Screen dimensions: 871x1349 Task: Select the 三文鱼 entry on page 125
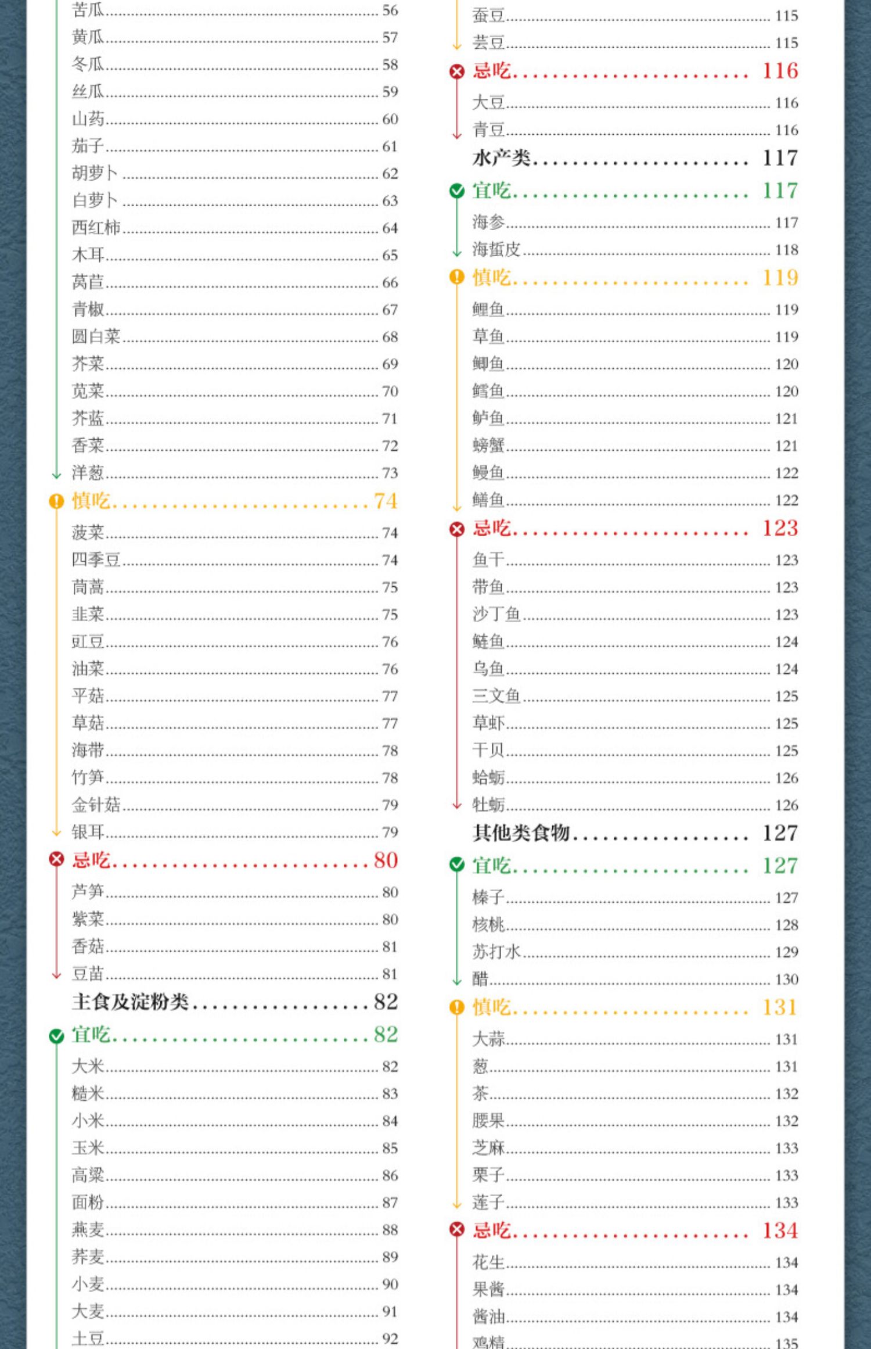635,696
